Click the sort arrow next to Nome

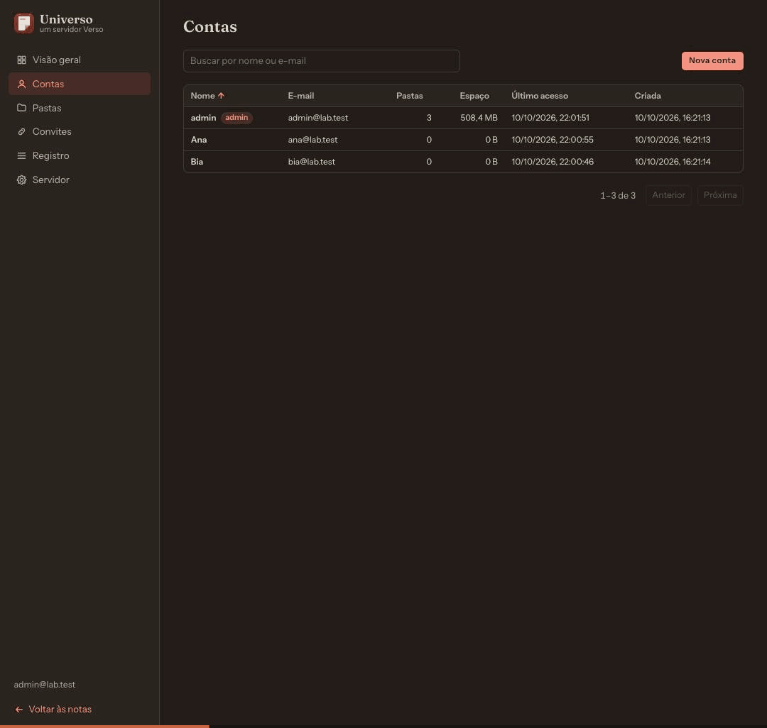pos(221,96)
